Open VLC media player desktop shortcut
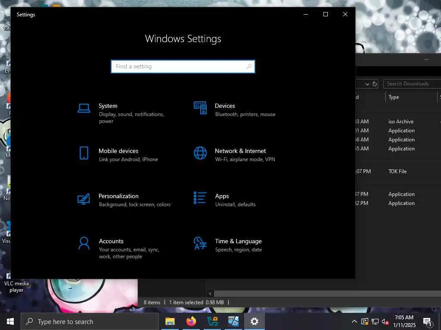Screen dimensions: 441x330 (x=16, y=283)
